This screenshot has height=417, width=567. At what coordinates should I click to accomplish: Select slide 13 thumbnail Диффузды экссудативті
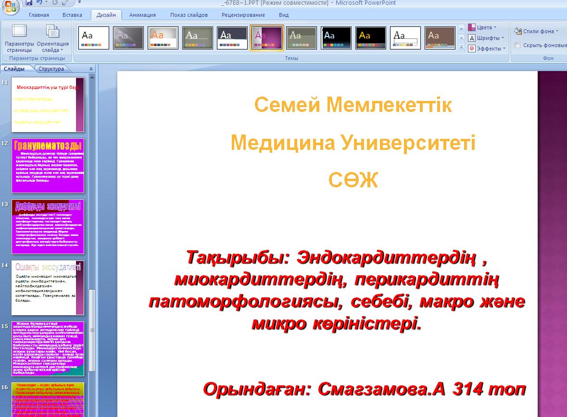48,227
